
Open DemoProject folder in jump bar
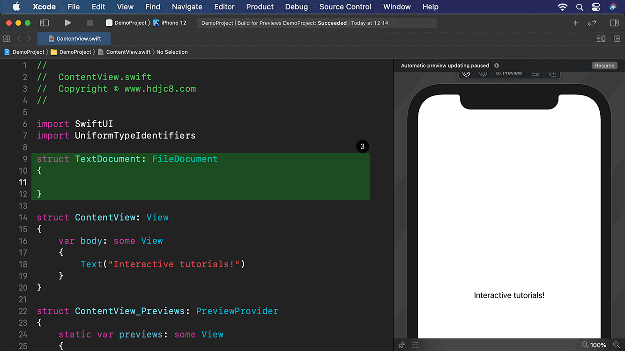point(71,52)
